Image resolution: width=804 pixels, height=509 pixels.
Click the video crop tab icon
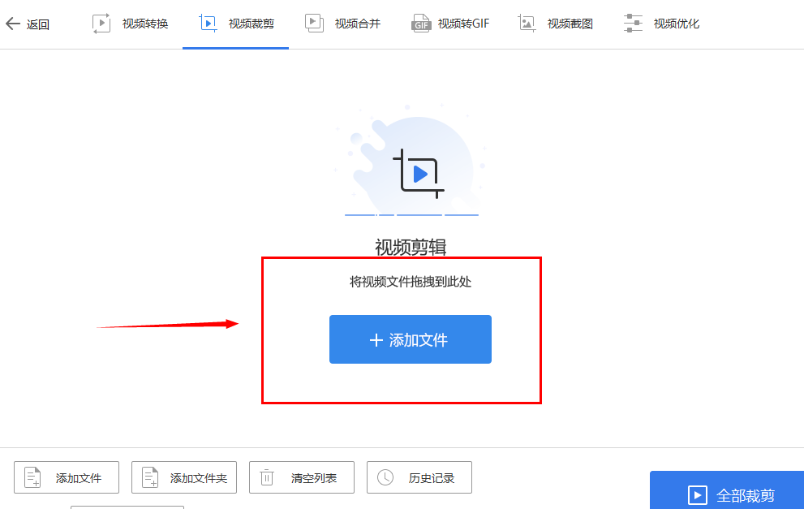point(208,24)
